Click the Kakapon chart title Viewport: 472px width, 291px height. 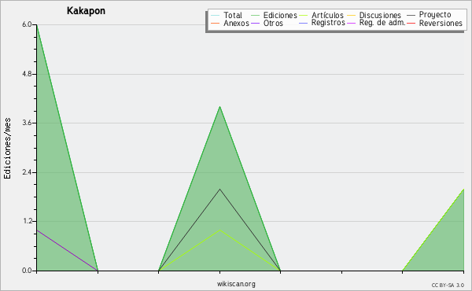[x=86, y=11]
